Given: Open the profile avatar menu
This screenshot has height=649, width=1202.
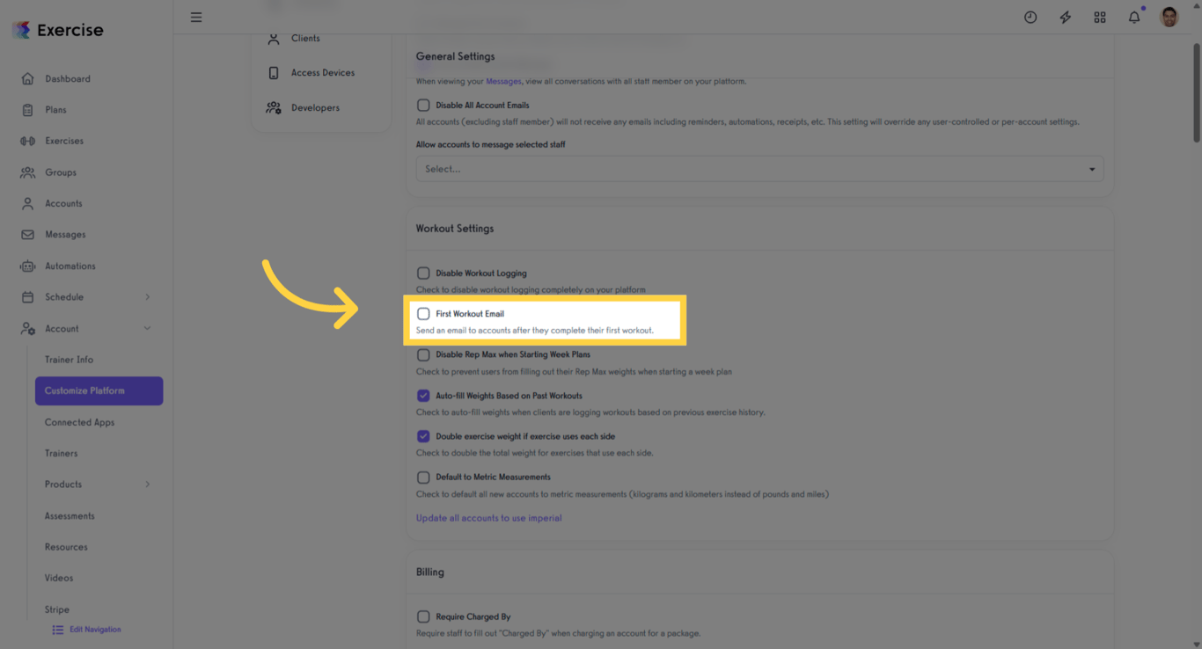Looking at the screenshot, I should coord(1169,16).
